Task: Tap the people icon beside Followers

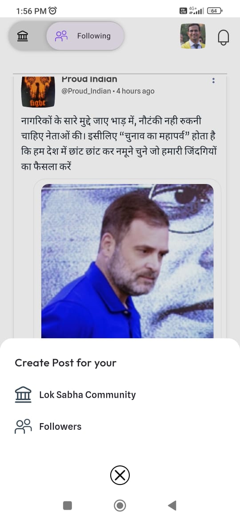Action: 23,427
